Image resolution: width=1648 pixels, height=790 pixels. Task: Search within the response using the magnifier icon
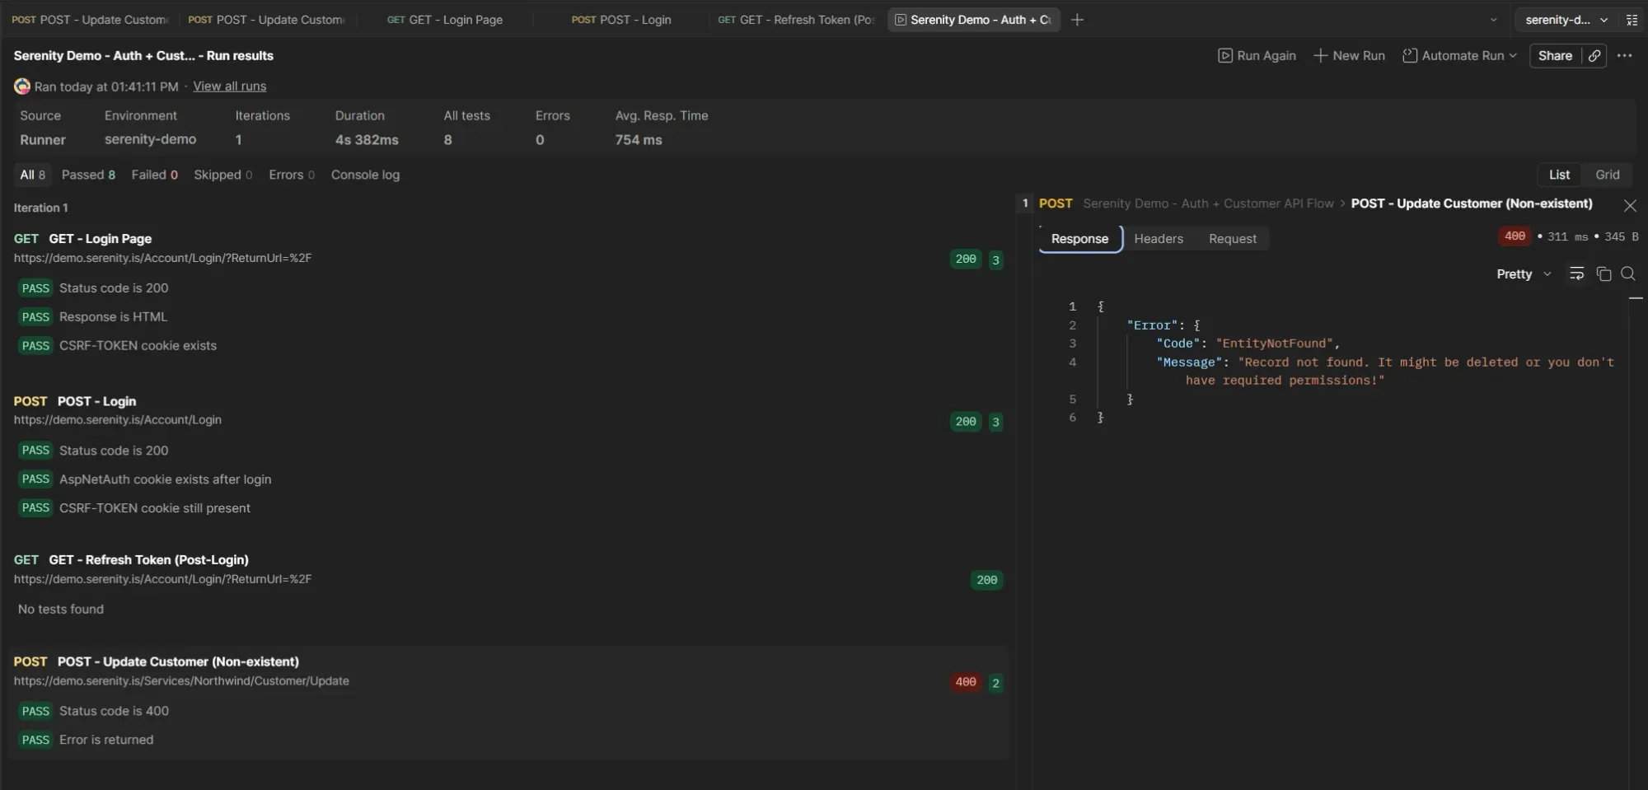click(x=1629, y=273)
